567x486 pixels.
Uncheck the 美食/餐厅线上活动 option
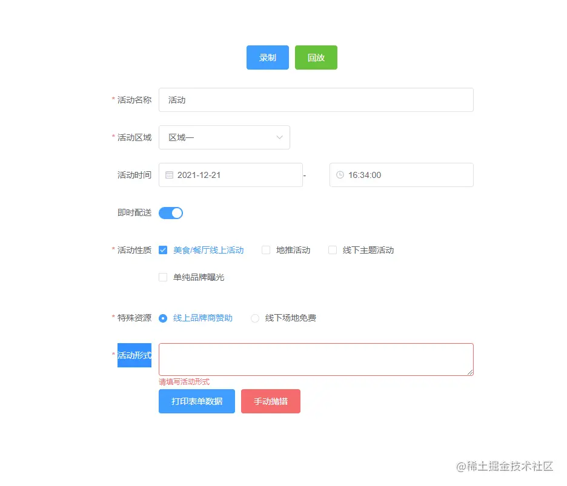[163, 250]
